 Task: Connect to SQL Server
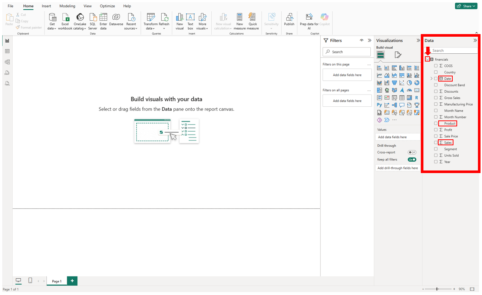92,21
